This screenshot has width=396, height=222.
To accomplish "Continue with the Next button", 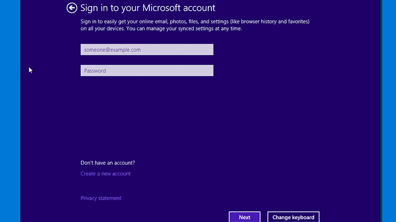I will point(245,217).
